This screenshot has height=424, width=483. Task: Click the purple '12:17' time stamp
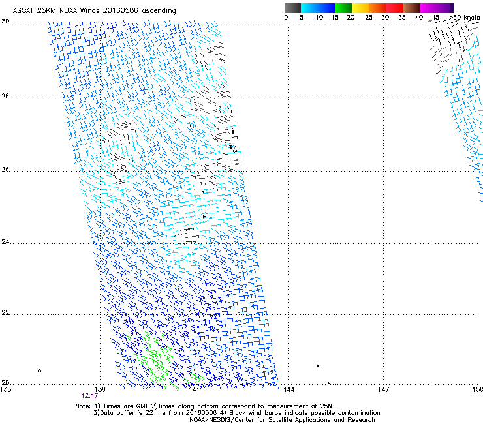pyautogui.click(x=89, y=396)
